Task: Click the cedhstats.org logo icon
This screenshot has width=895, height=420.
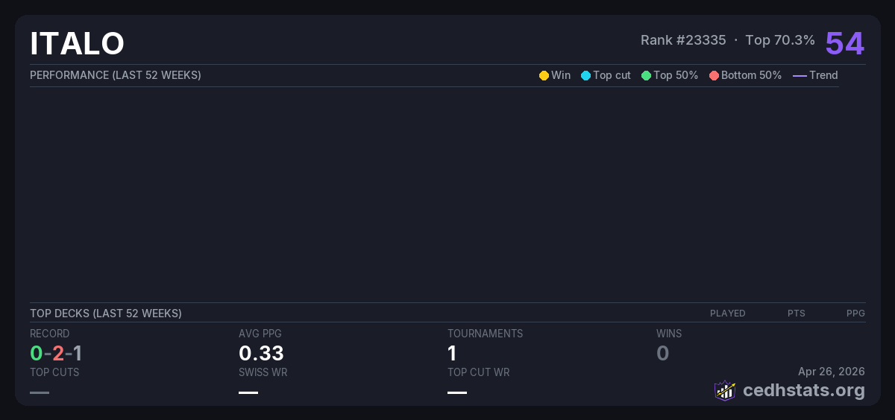Action: point(724,390)
